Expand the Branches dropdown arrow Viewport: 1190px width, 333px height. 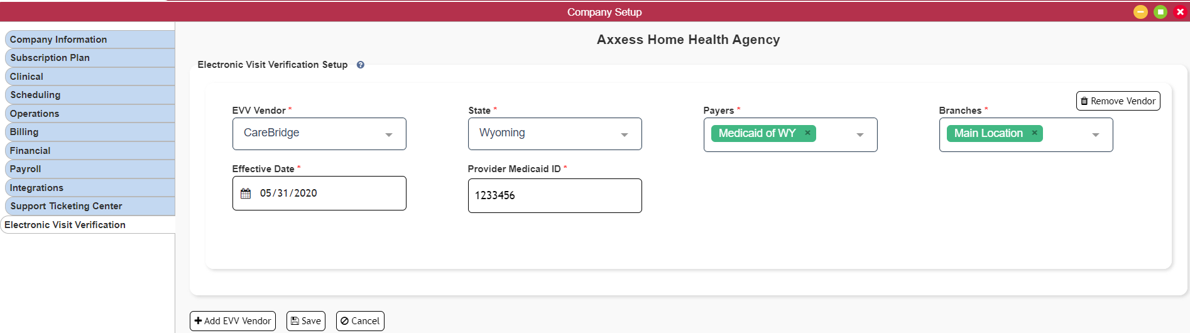click(1095, 135)
